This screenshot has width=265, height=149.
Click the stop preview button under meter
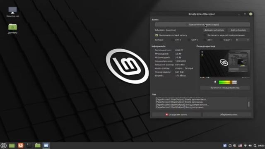225,88
